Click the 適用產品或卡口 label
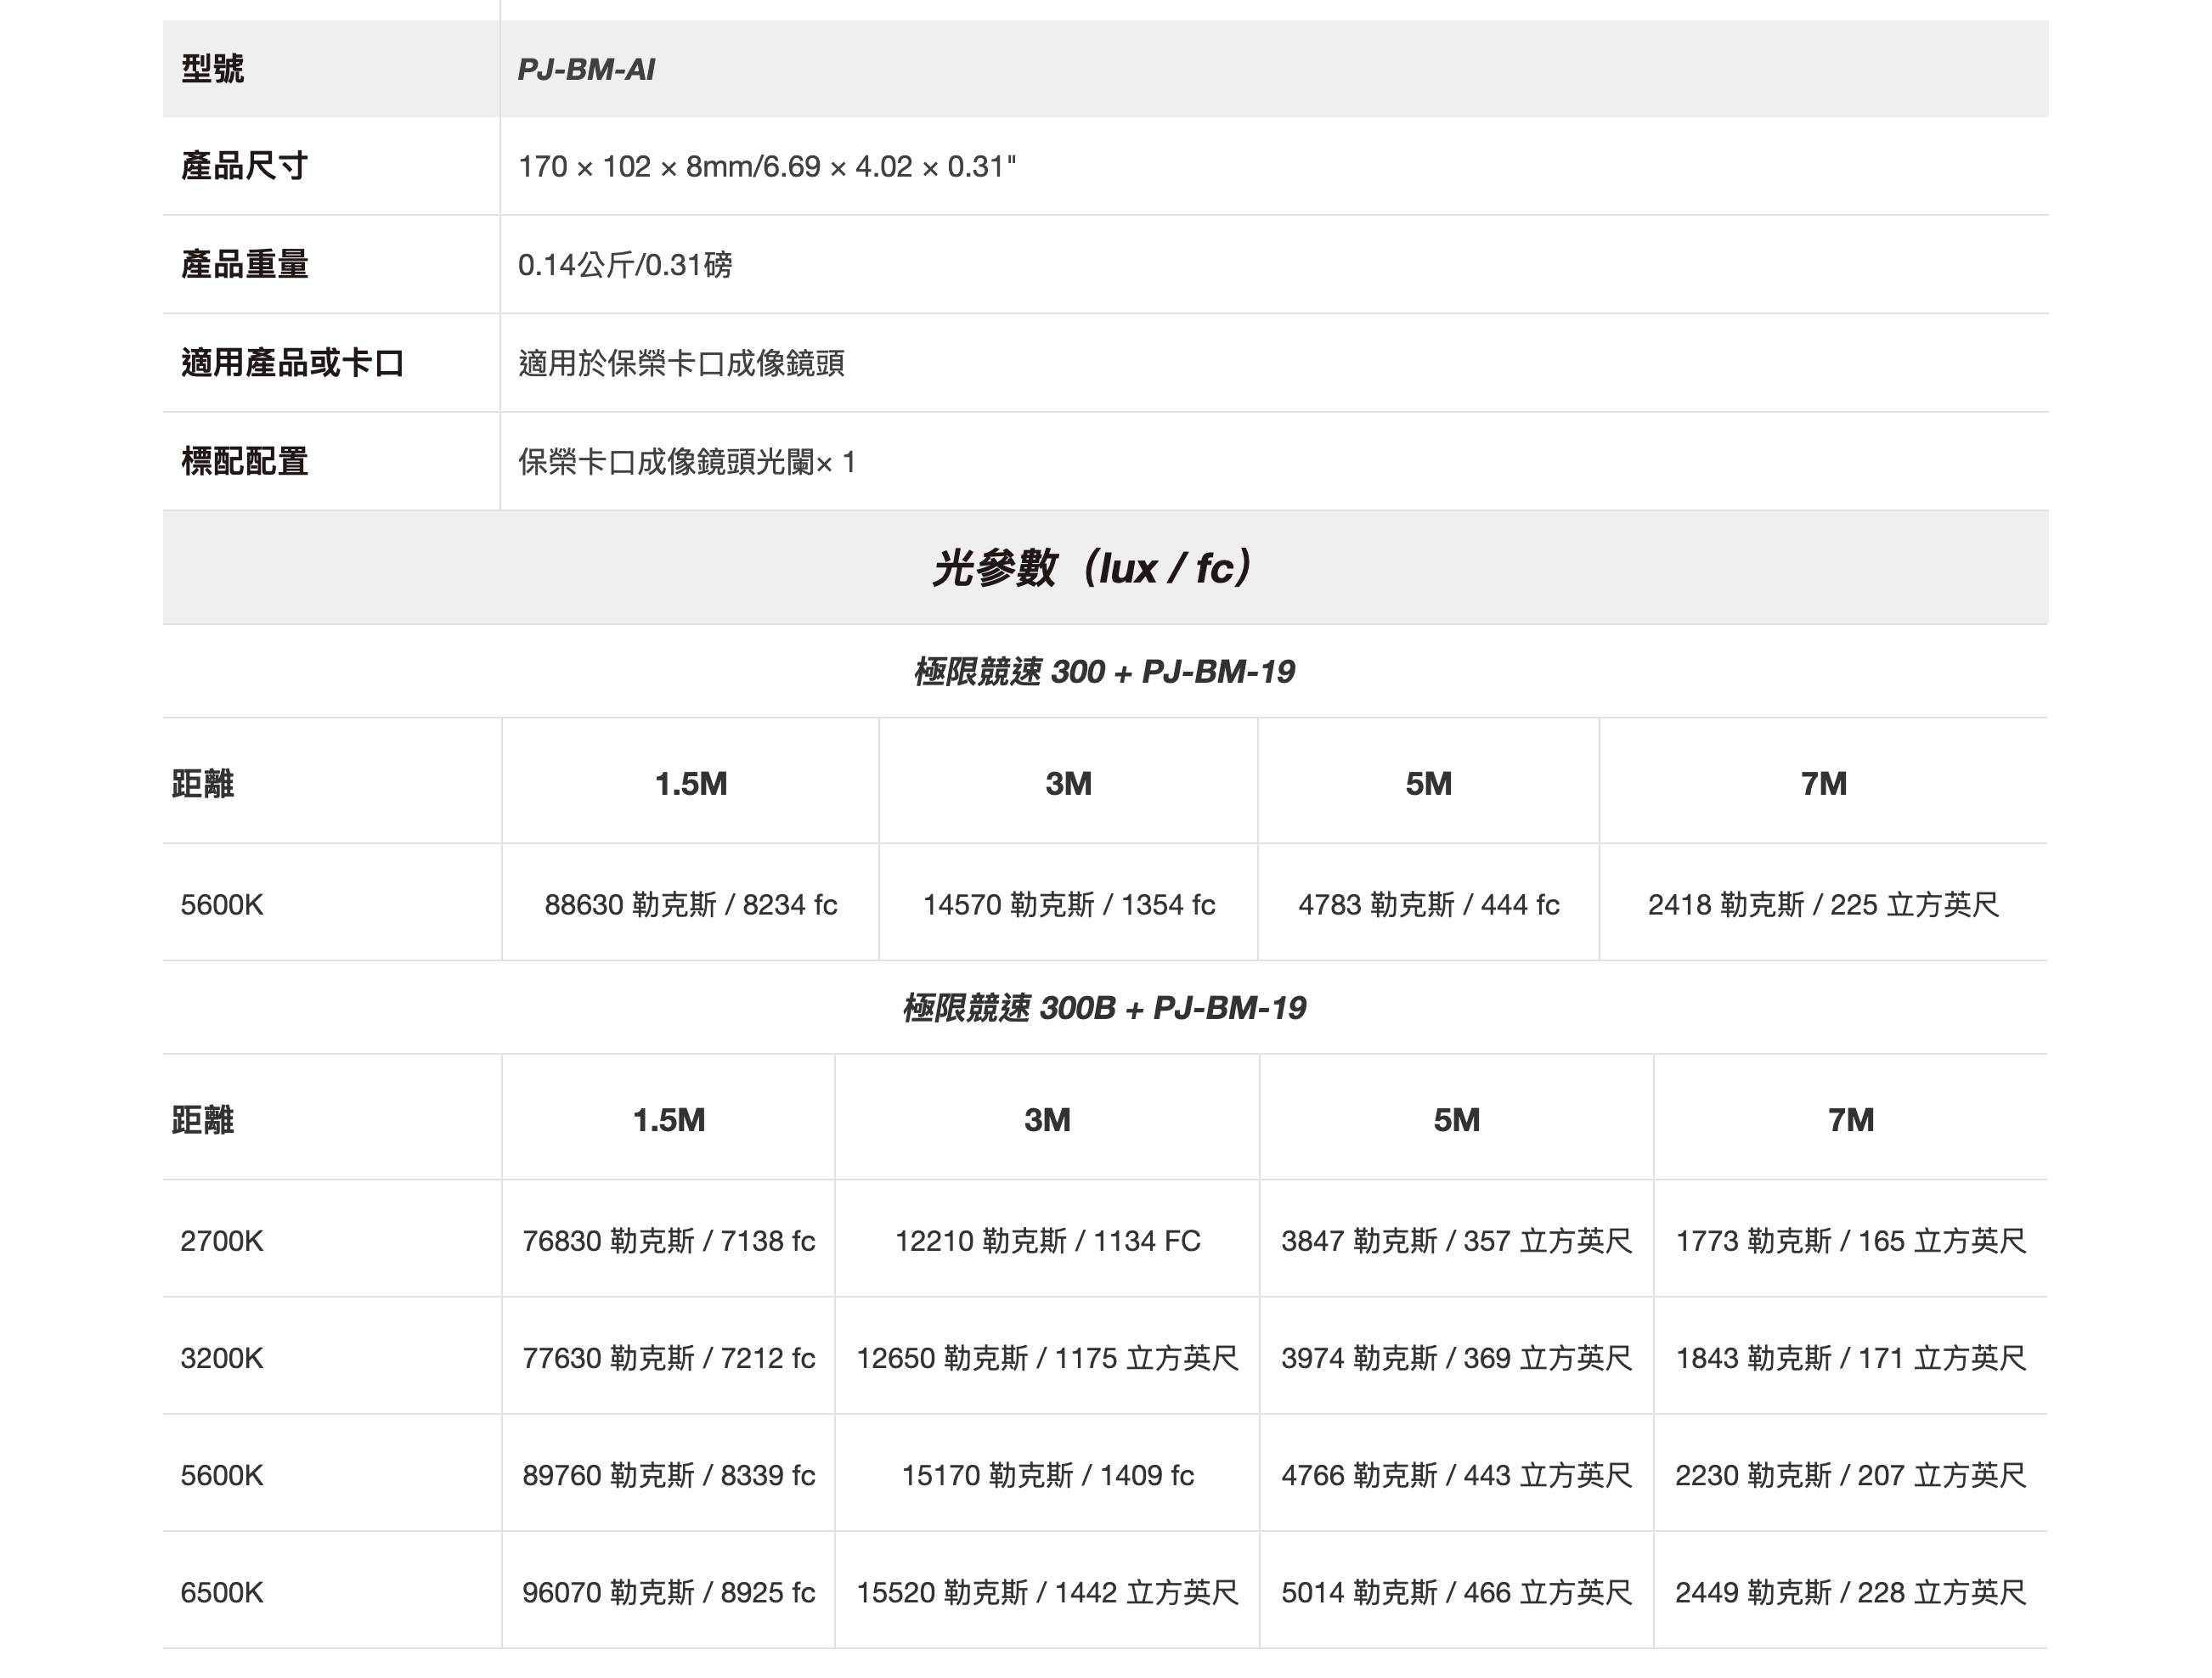Screen dimensions: 2212x1678 (292, 363)
